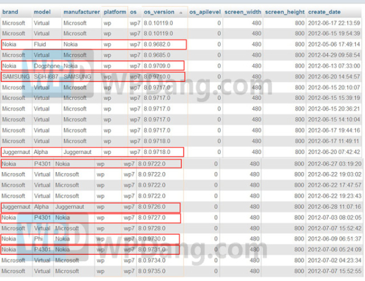This screenshot has width=365, height=281.
Task: Select the create_date 2012-06-28 11:07:16 cell
Action: 335,207
